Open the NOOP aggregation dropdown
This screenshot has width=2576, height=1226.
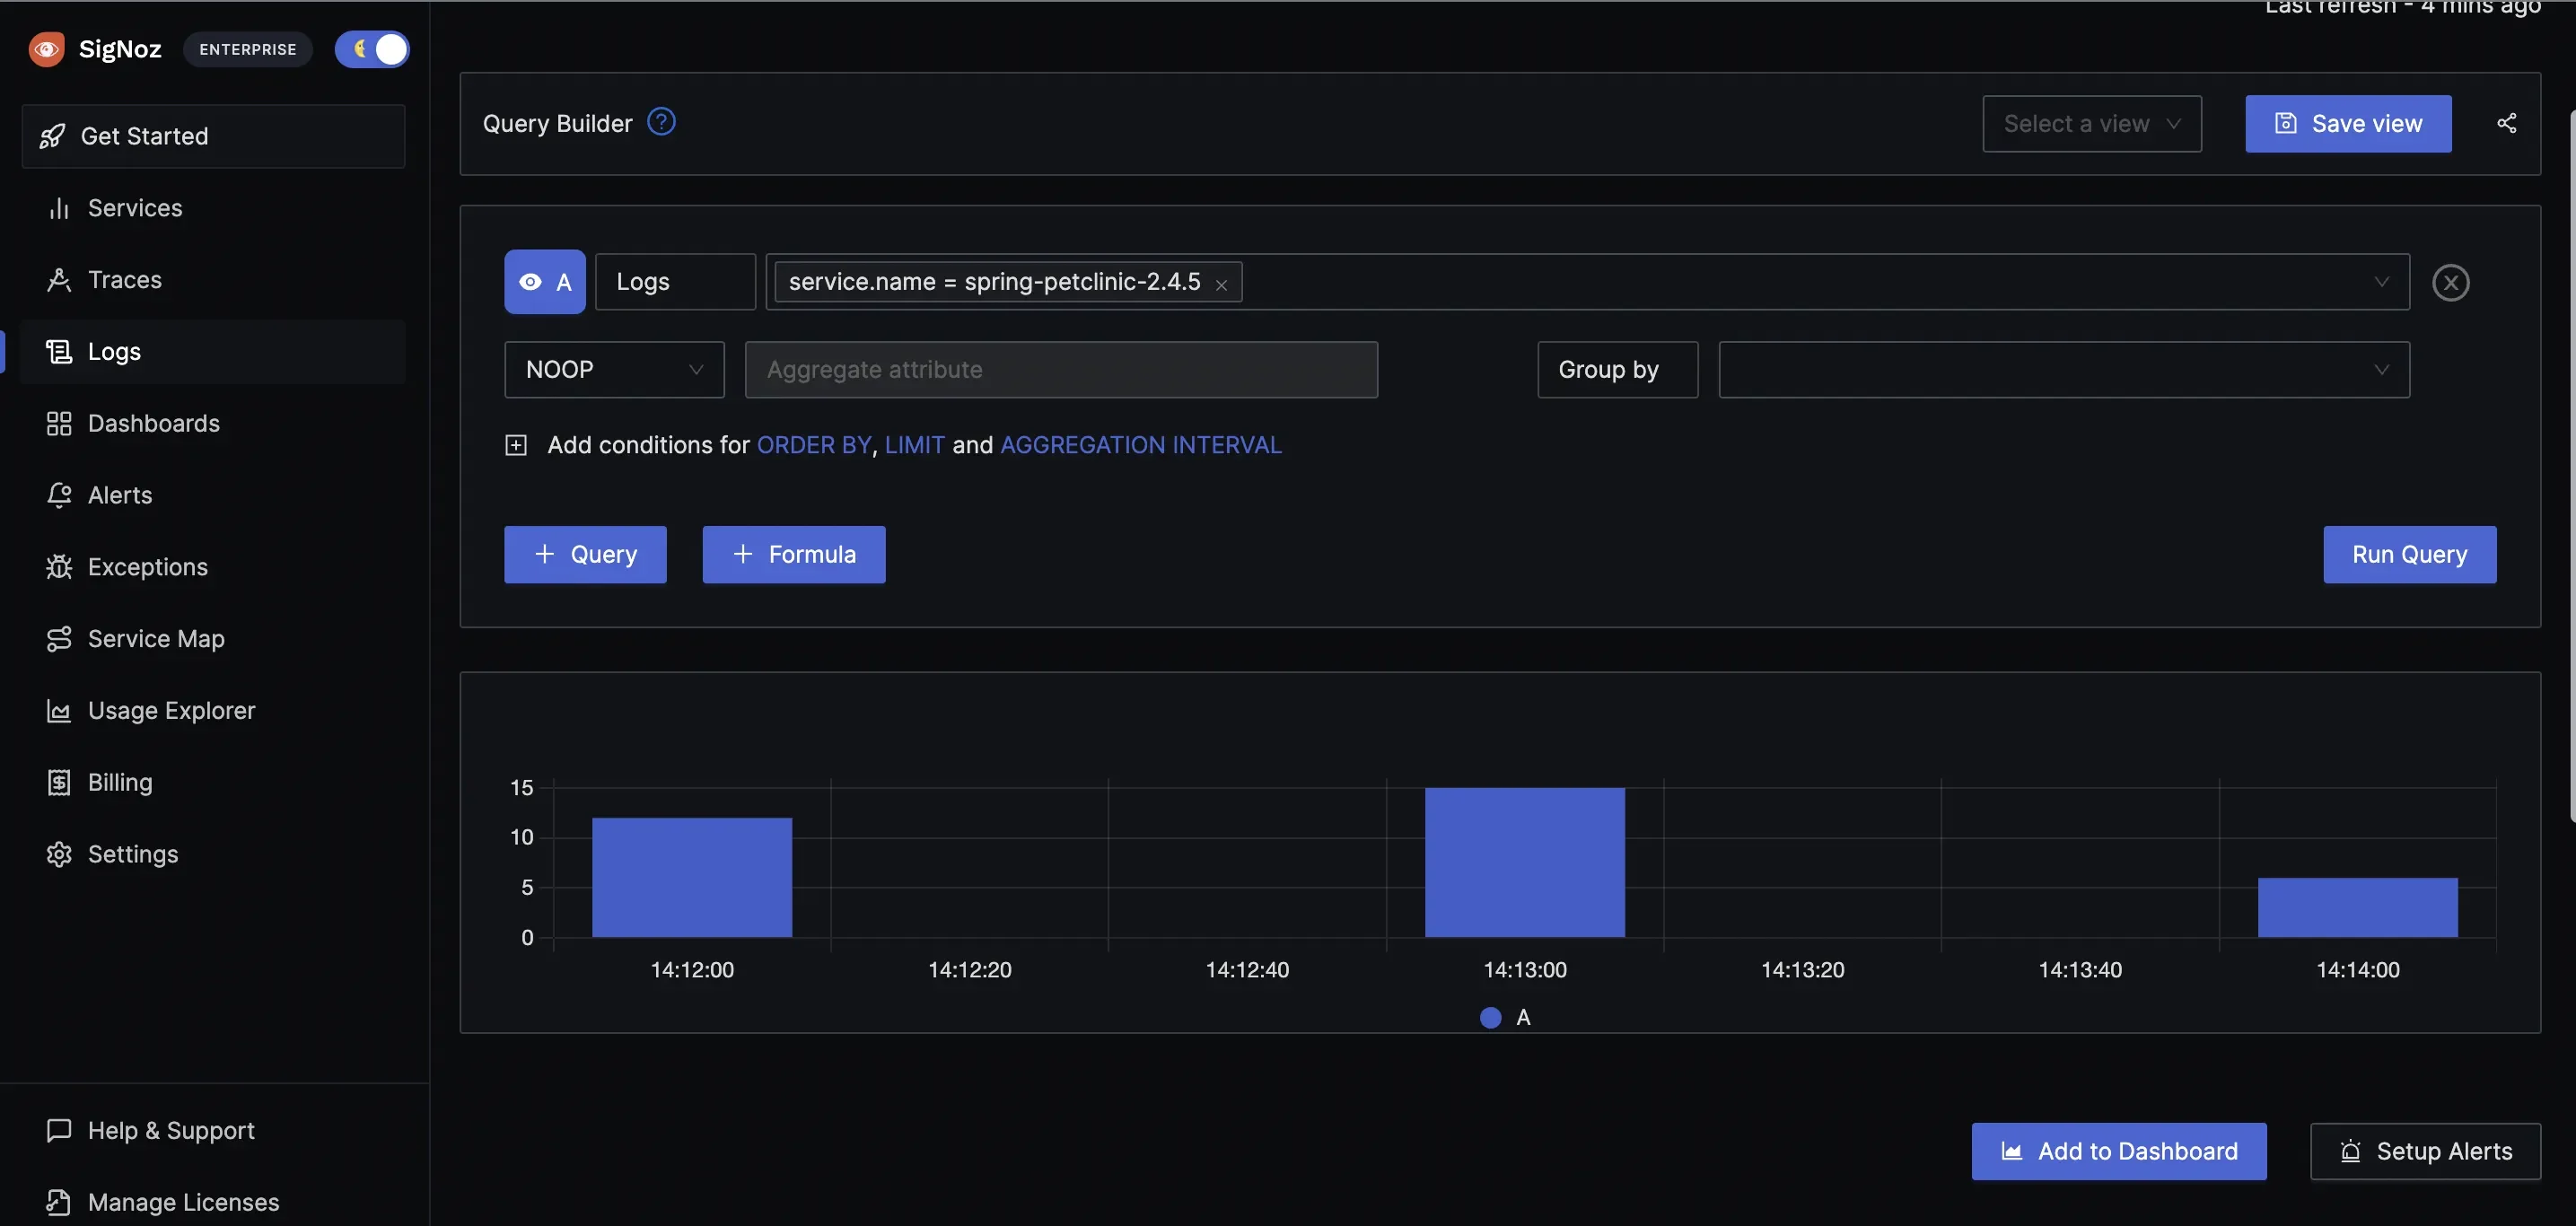pos(614,370)
